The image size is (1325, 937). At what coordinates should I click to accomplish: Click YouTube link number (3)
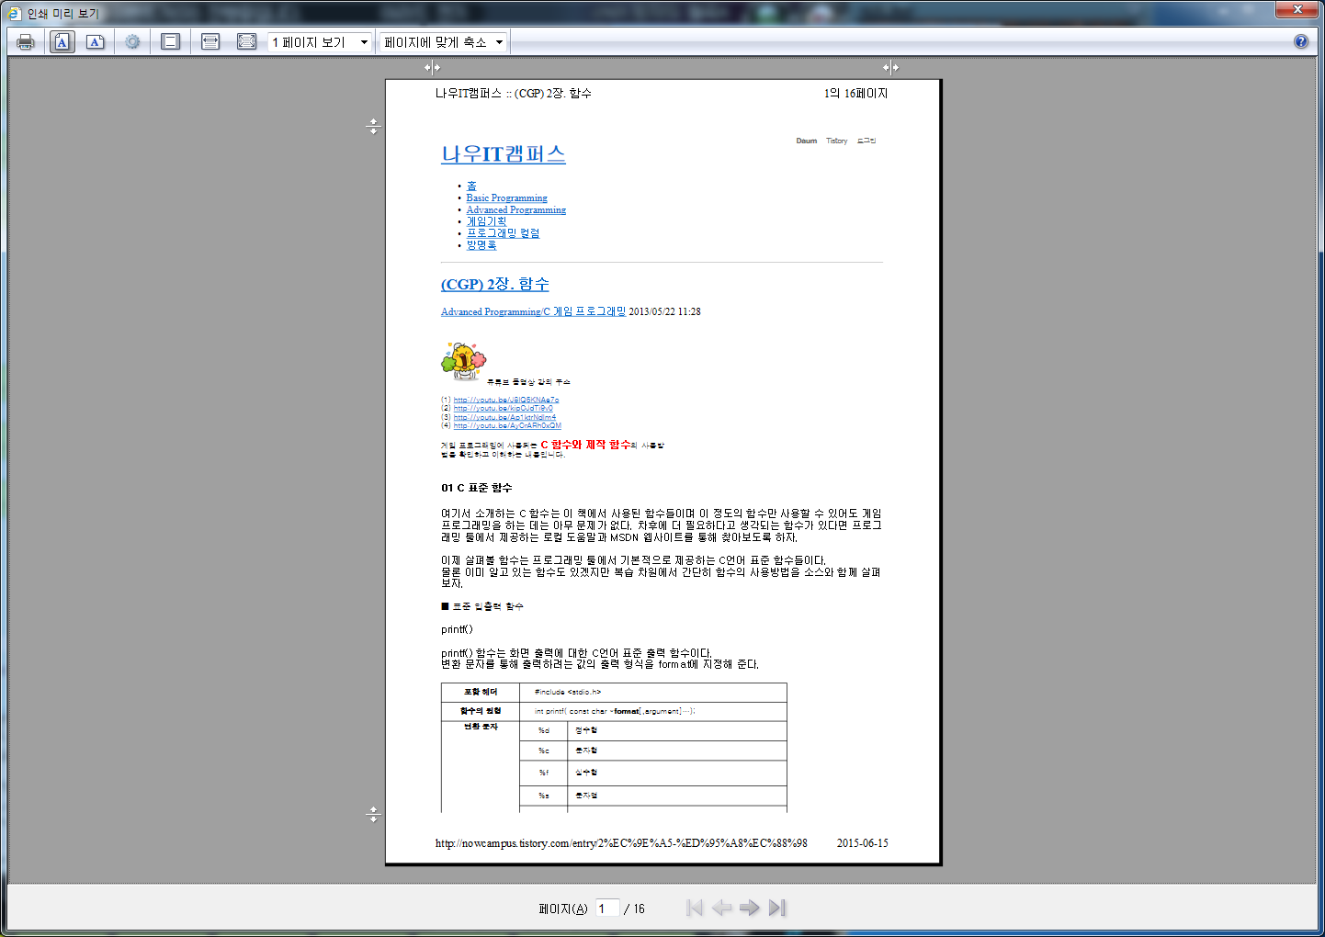click(504, 417)
